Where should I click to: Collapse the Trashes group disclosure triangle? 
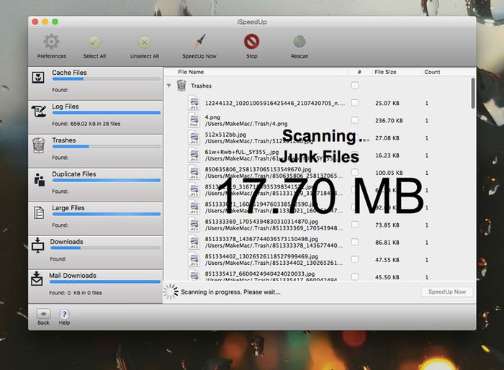click(x=168, y=86)
